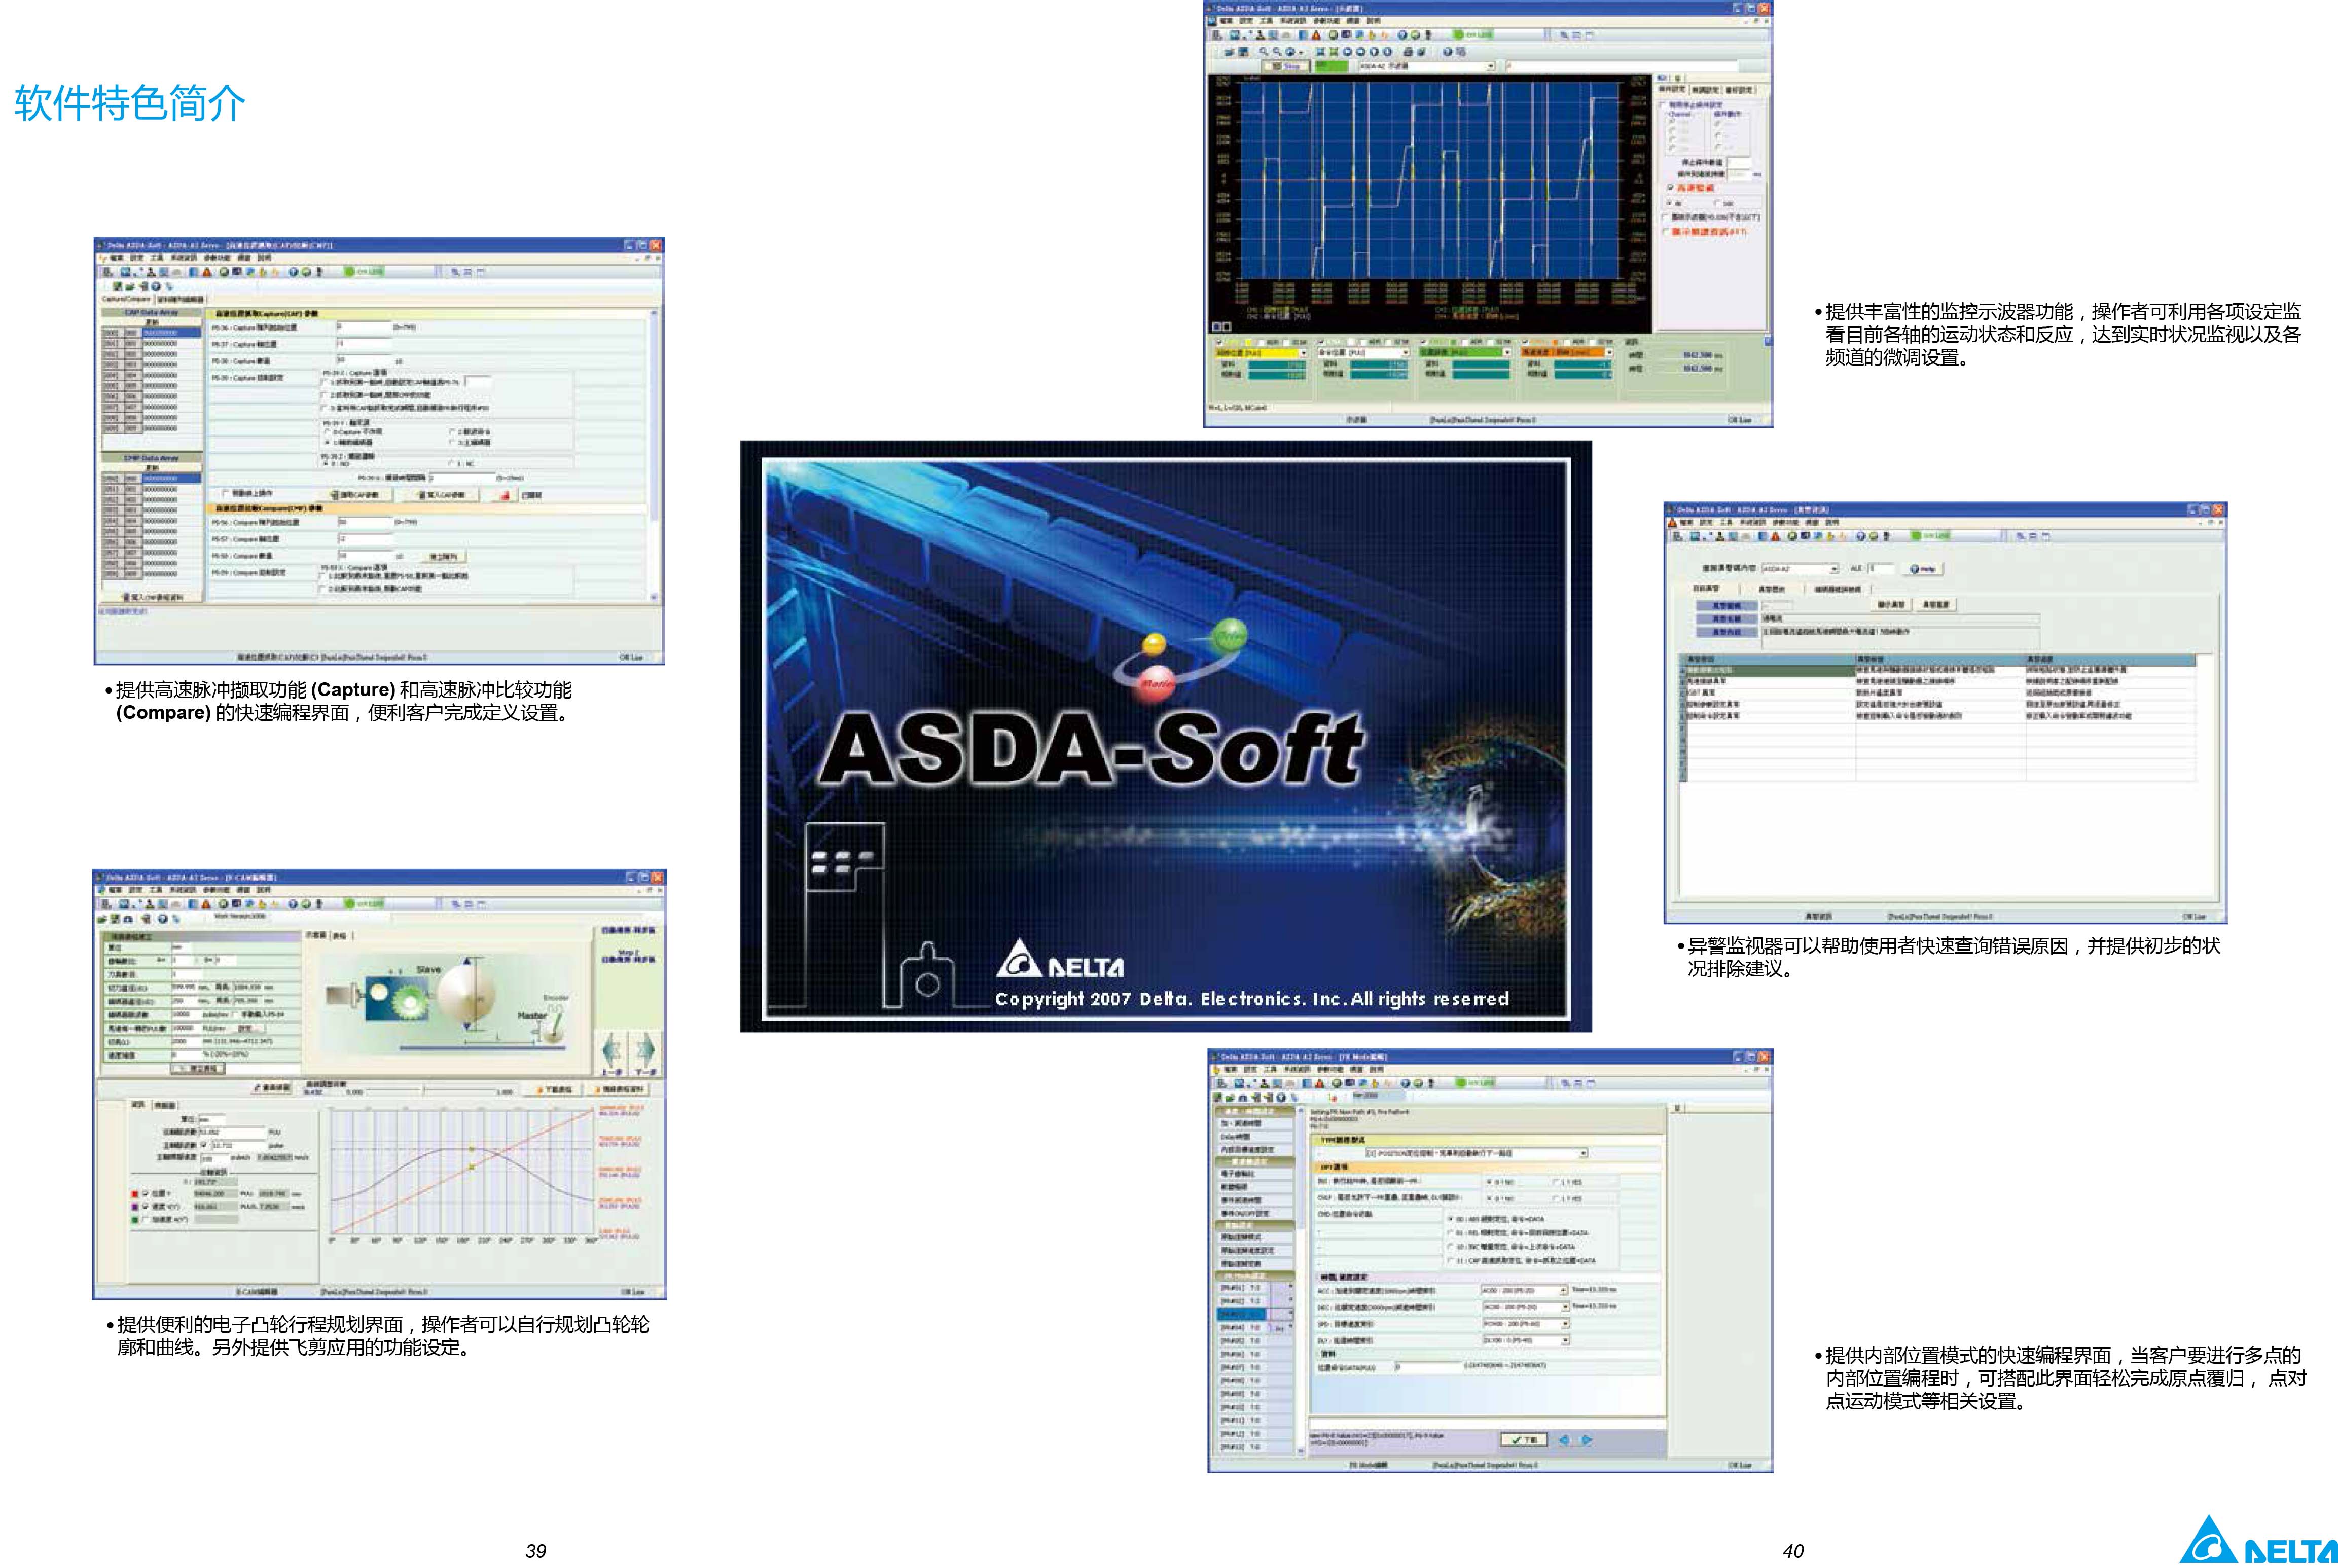Click the checkmark download button in the PR Mode editor
Screen dimensions: 2338x1568
[x=1523, y=1440]
